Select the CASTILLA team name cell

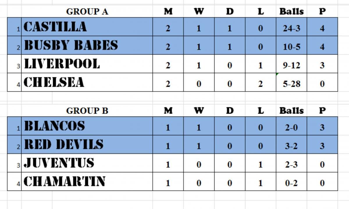pos(87,27)
